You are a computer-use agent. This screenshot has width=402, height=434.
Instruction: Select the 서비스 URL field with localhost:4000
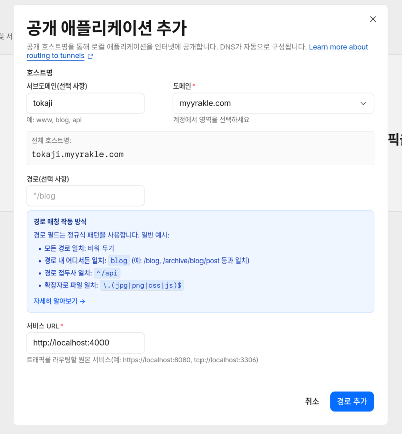(85, 343)
